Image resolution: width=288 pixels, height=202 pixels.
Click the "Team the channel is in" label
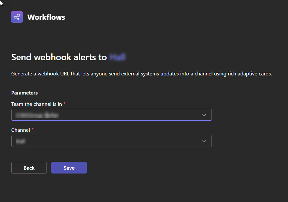pos(36,104)
